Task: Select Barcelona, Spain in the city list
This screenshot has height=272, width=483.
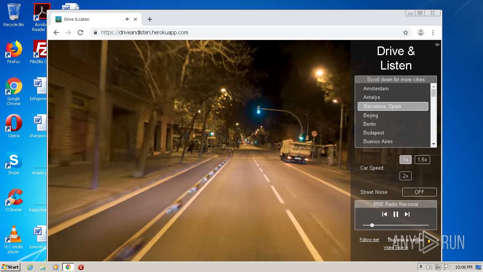Action: [x=393, y=106]
